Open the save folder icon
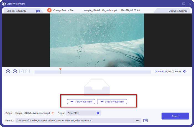Viewport: 194px width, 127px height. click(x=145, y=120)
